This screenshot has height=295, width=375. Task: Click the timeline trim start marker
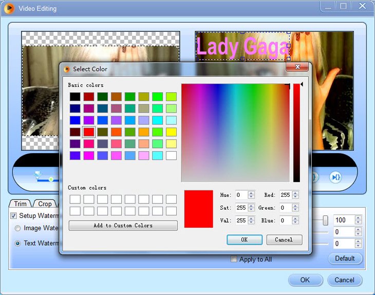[x=38, y=175]
